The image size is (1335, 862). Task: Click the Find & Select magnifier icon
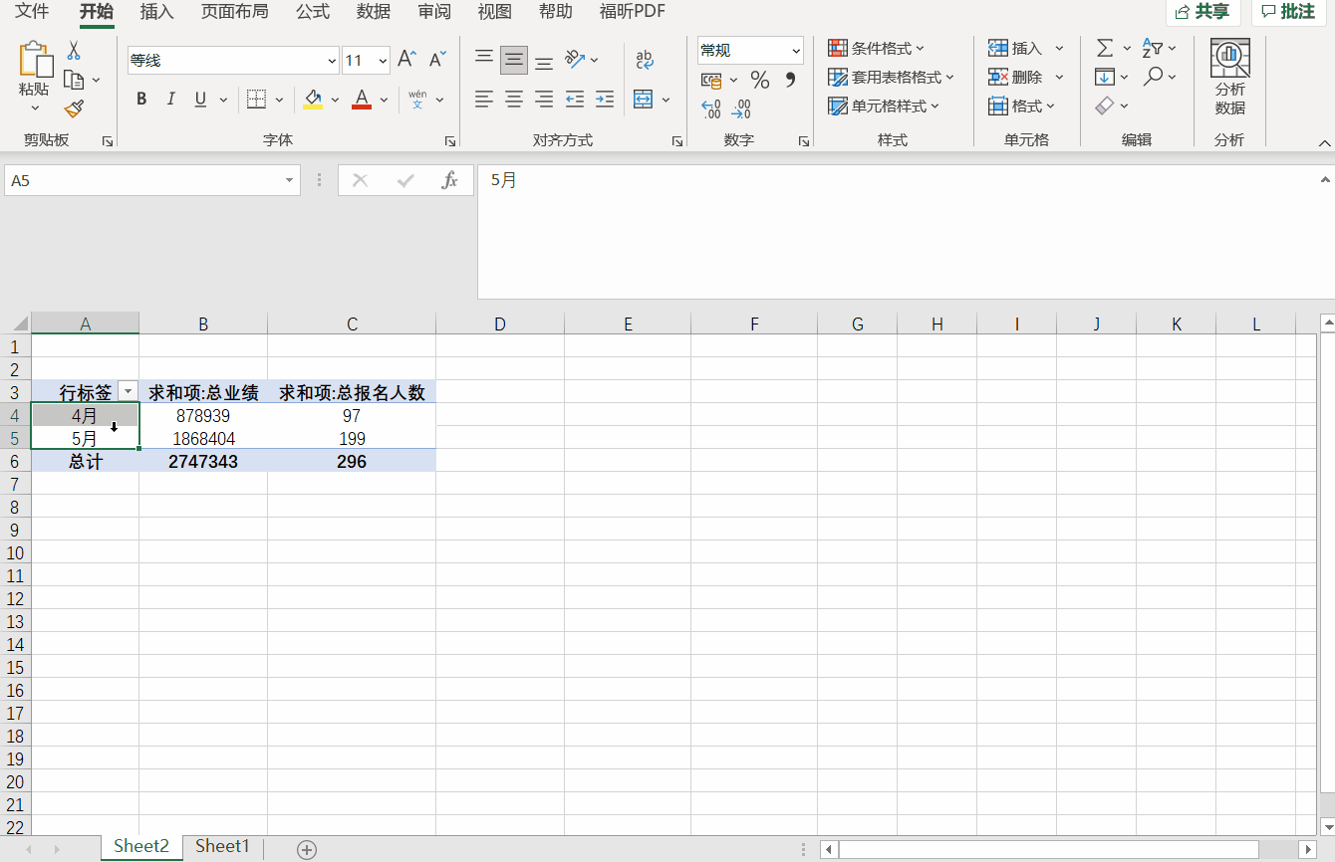point(1153,77)
